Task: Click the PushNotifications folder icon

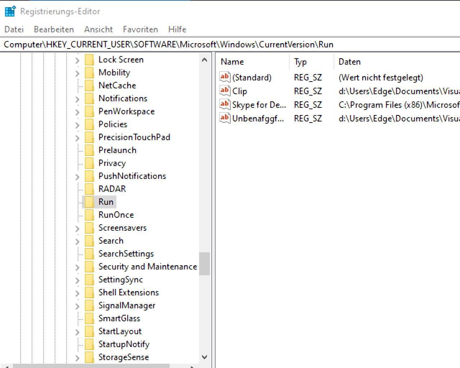Action: pyautogui.click(x=89, y=176)
